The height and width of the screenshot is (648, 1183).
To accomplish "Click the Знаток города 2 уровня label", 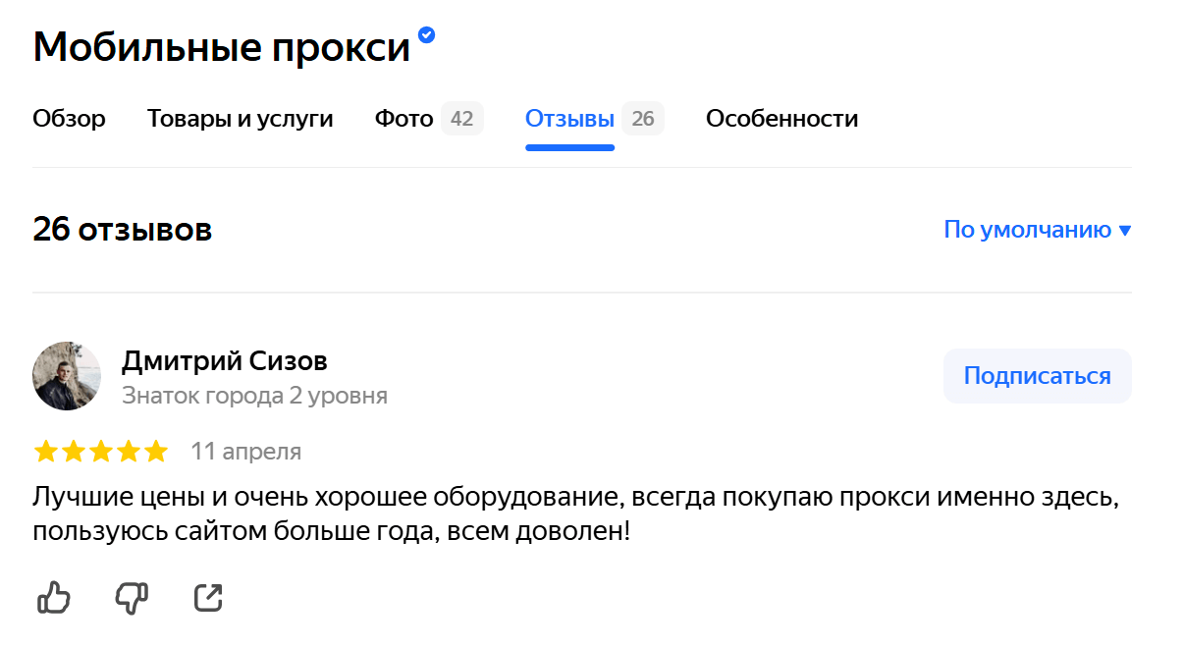I will (254, 396).
